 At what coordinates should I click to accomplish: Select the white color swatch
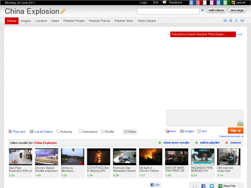point(205,2)
